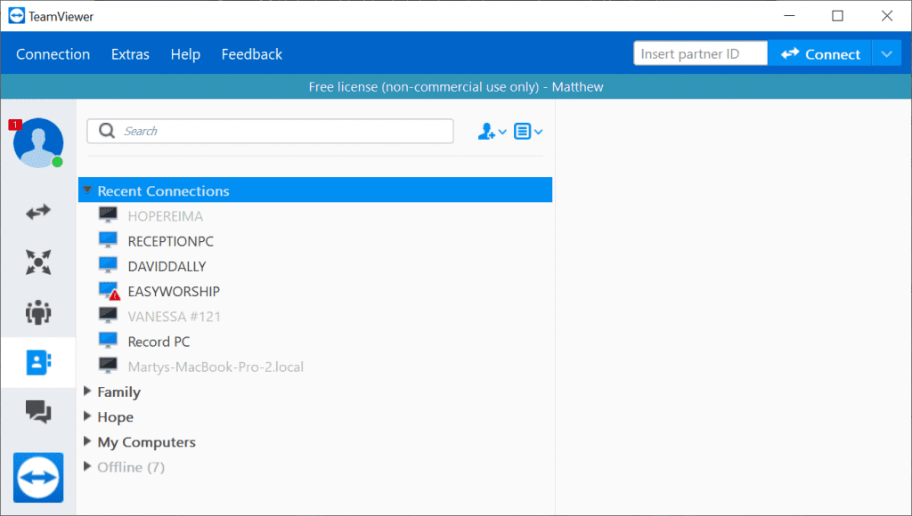The width and height of the screenshot is (912, 516).
Task: Open the Chat sidebar icon
Action: (38, 411)
